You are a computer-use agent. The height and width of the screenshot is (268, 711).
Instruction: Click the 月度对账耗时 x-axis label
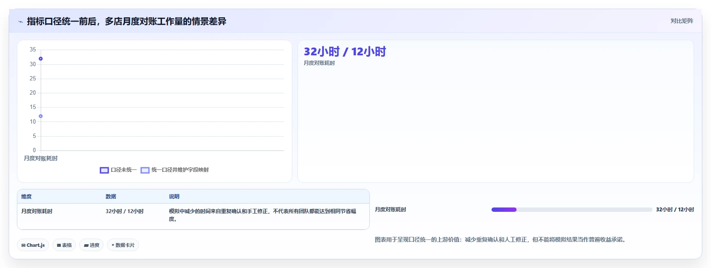pyautogui.click(x=41, y=159)
